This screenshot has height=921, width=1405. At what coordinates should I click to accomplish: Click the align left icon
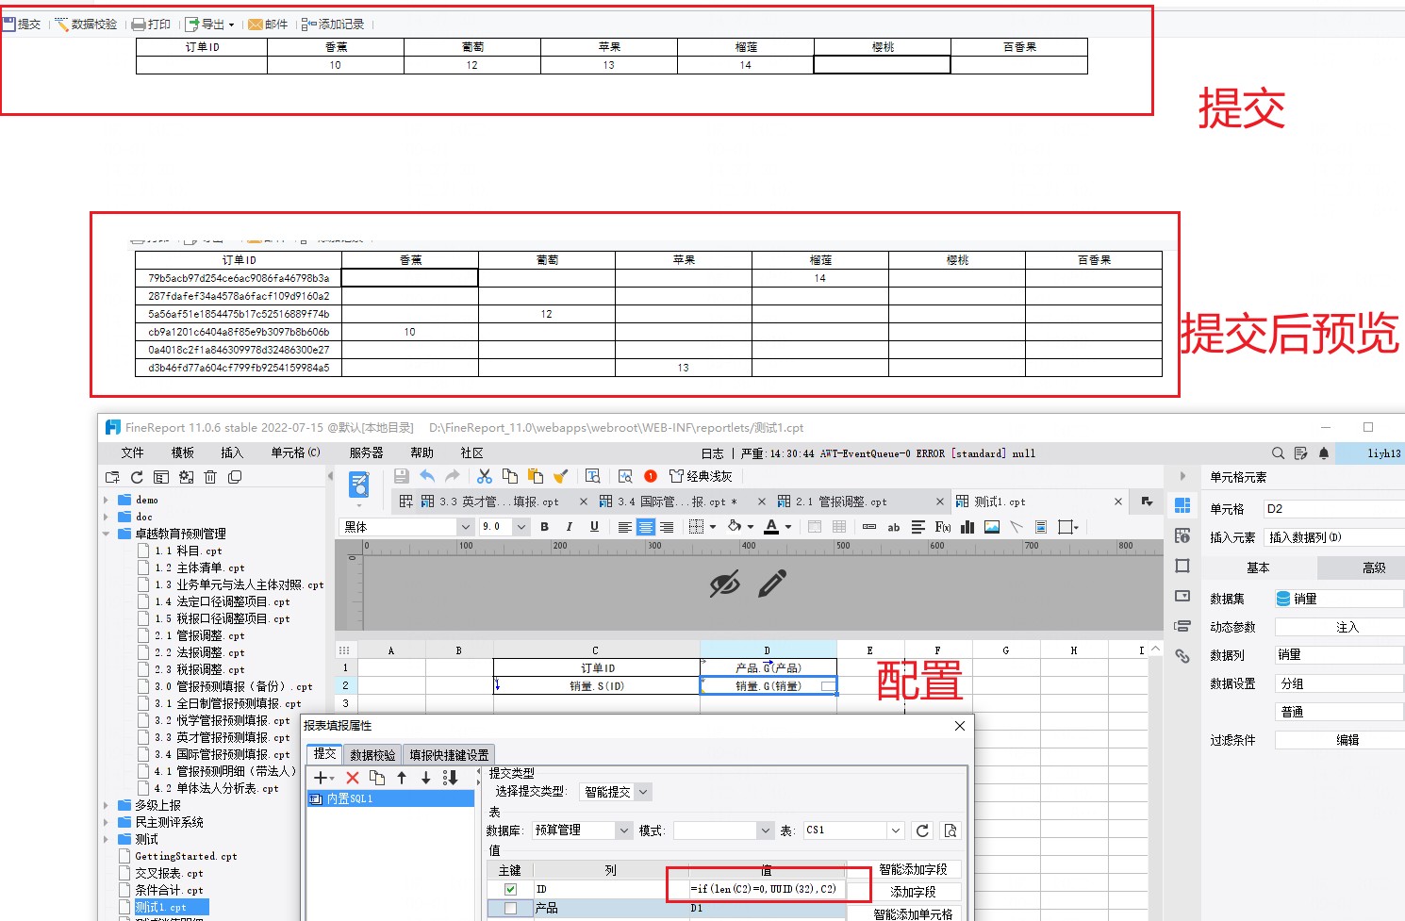[x=624, y=527]
